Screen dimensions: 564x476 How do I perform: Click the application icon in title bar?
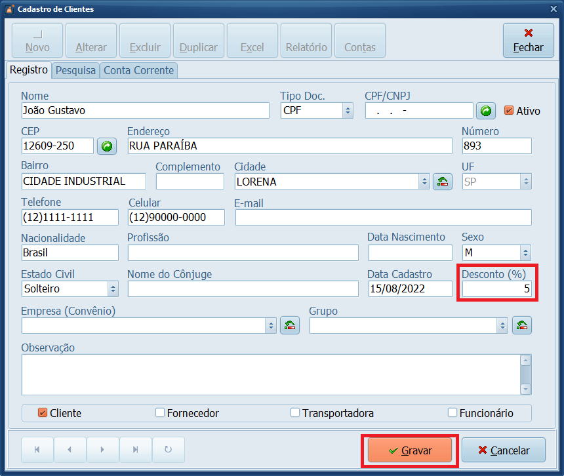[9, 9]
